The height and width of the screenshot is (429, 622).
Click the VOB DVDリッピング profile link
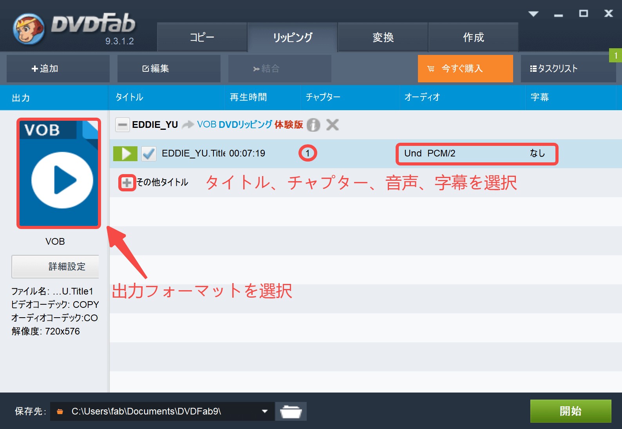(235, 125)
